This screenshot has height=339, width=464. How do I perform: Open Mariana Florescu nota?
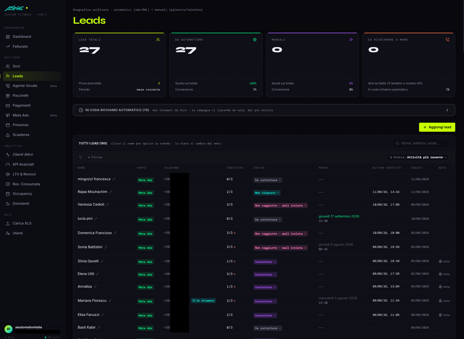tap(444, 301)
